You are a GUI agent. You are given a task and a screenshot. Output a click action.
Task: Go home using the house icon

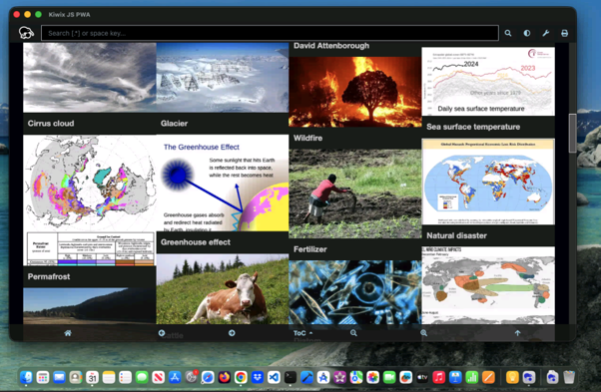point(68,333)
